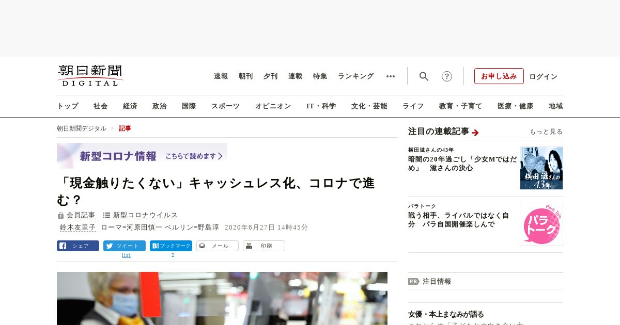Open 女優・本上まなみが語る link
This screenshot has width=620, height=325.
(446, 314)
